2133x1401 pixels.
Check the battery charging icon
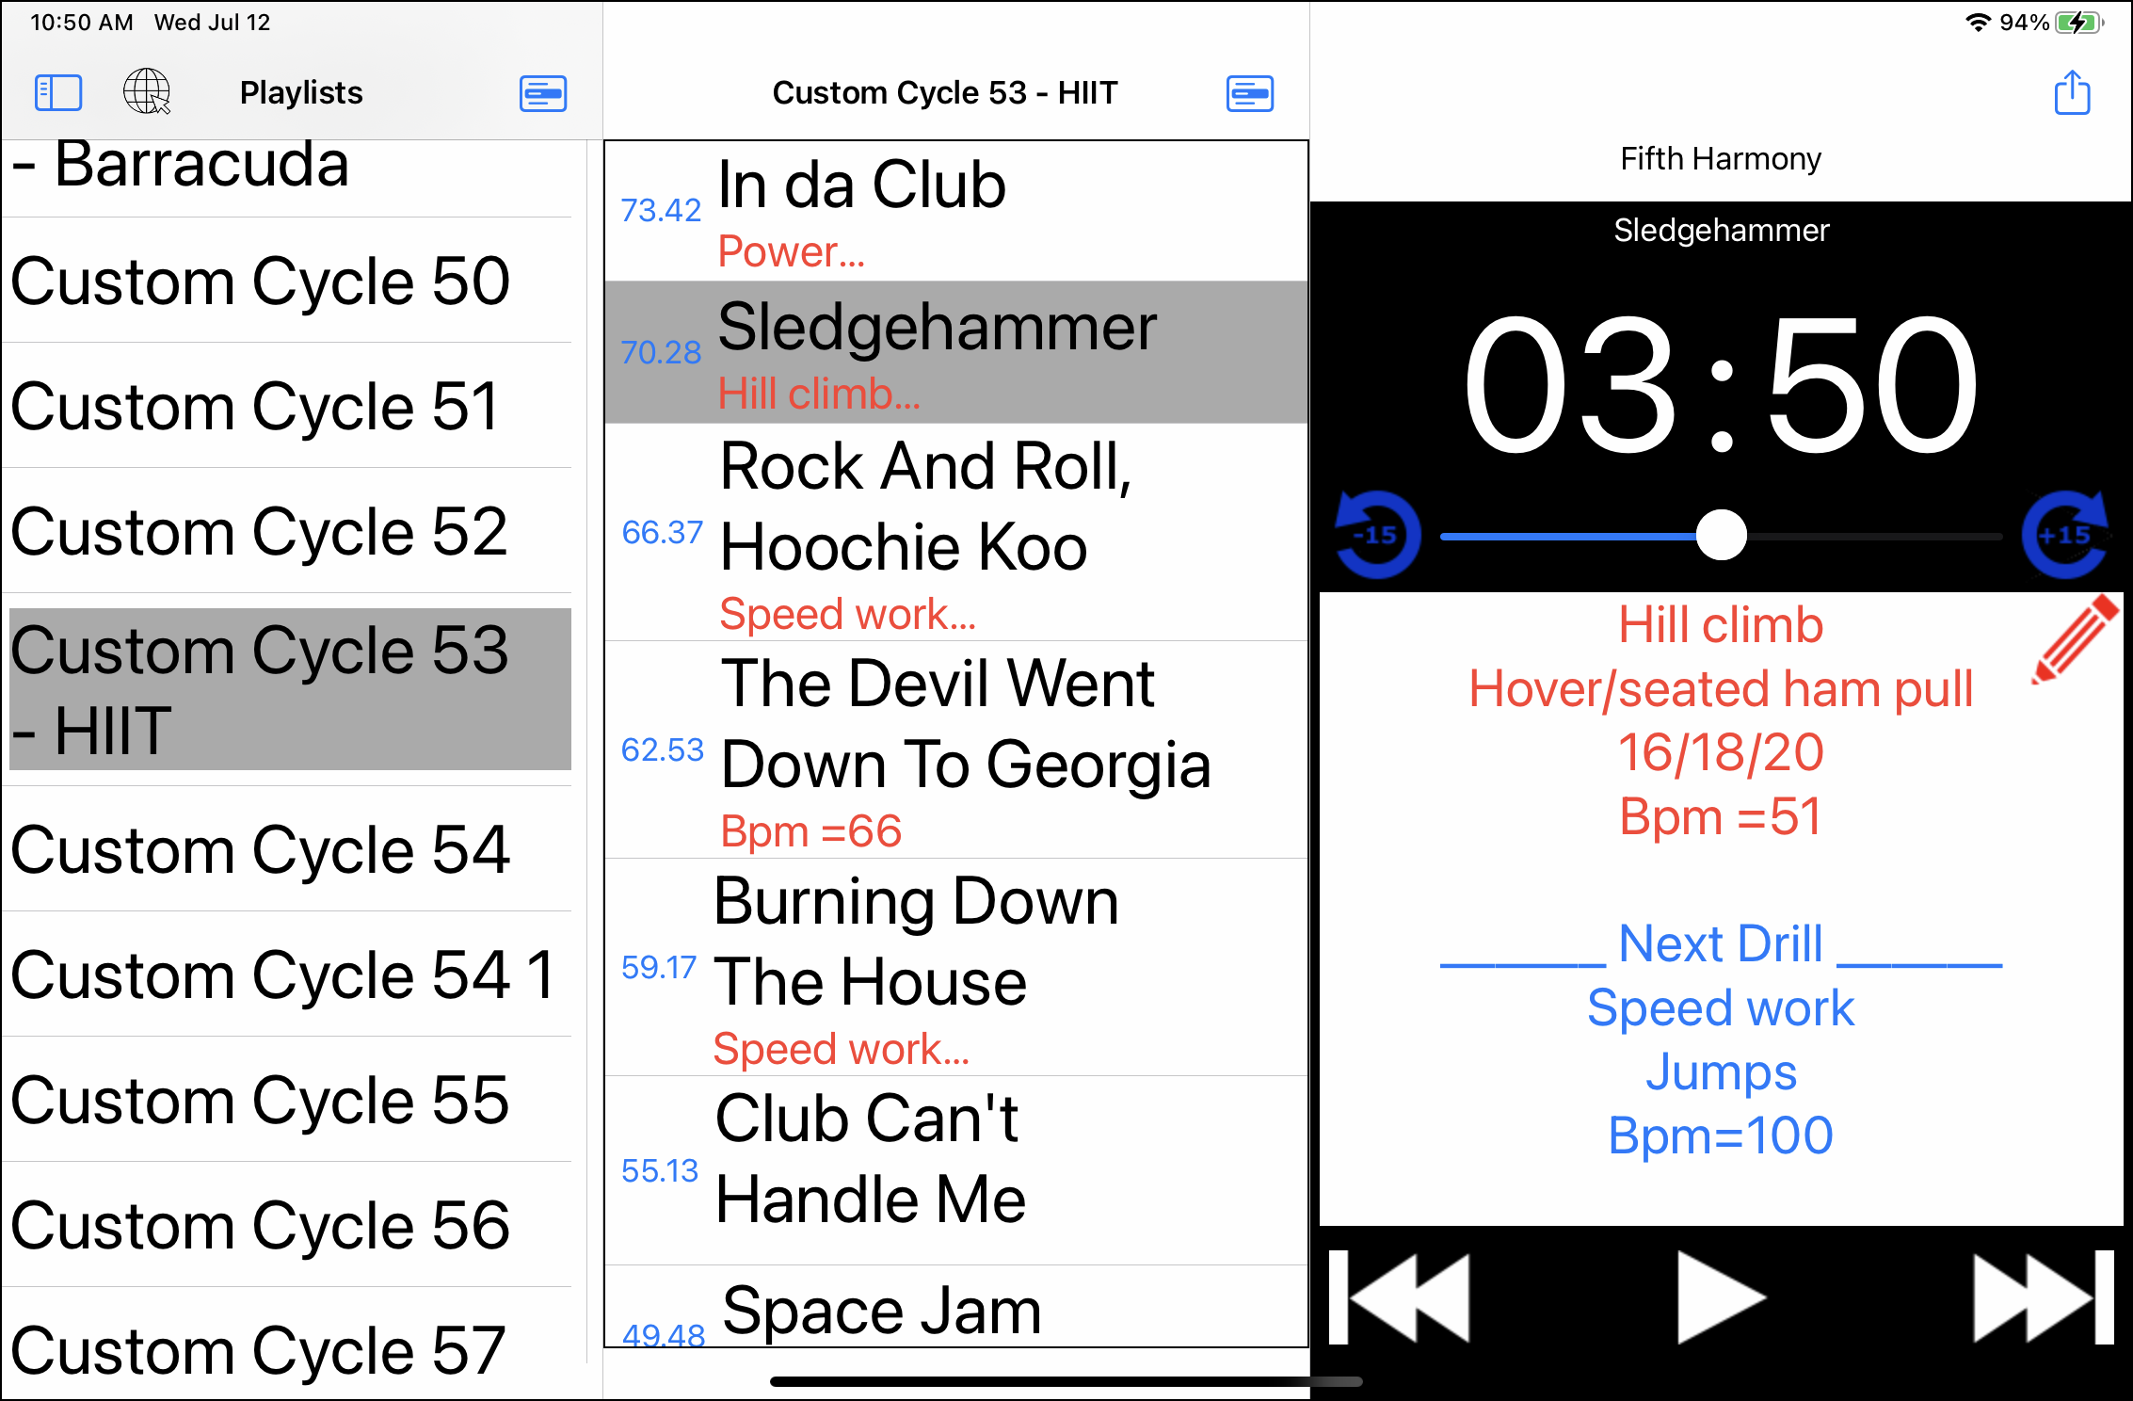click(2078, 23)
